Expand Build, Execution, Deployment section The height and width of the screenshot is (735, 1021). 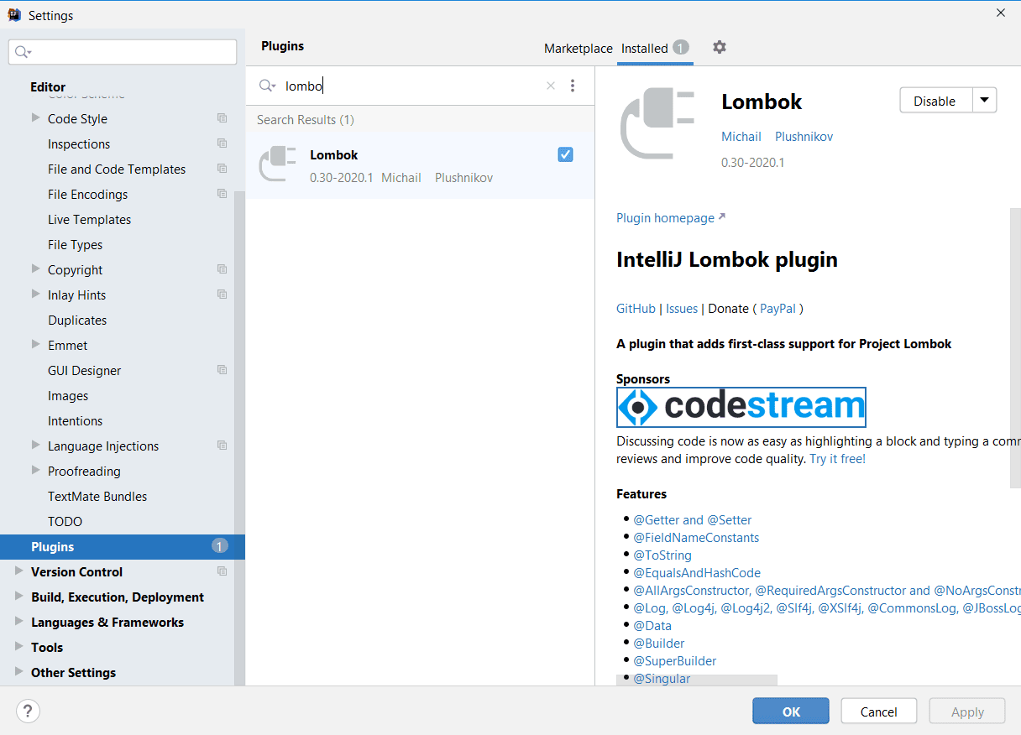click(x=19, y=597)
